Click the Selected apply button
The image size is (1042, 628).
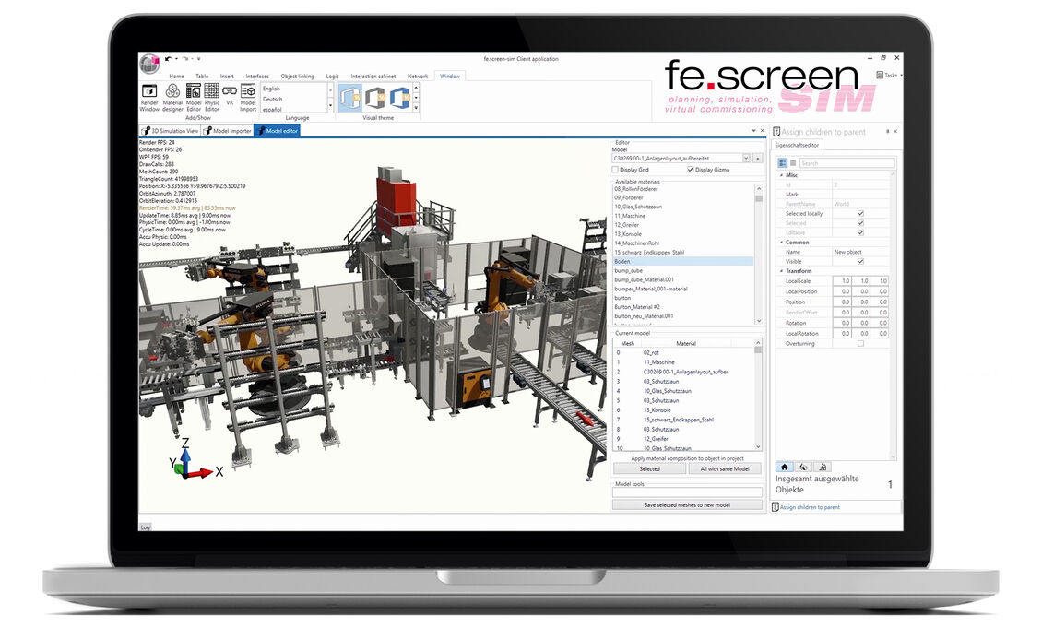649,469
